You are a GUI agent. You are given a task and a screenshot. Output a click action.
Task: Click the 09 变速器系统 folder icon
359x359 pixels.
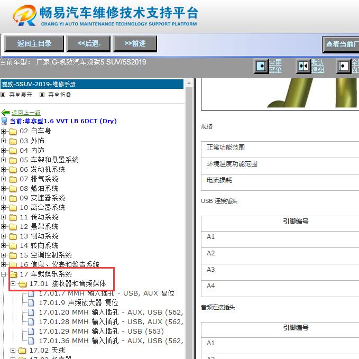tap(13, 198)
